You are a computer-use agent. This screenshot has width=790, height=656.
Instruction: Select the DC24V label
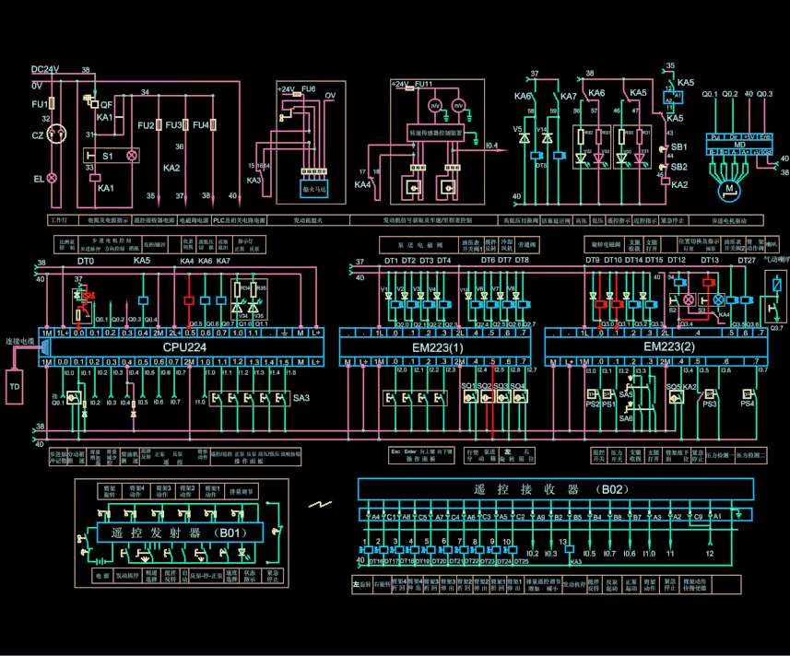[x=45, y=69]
